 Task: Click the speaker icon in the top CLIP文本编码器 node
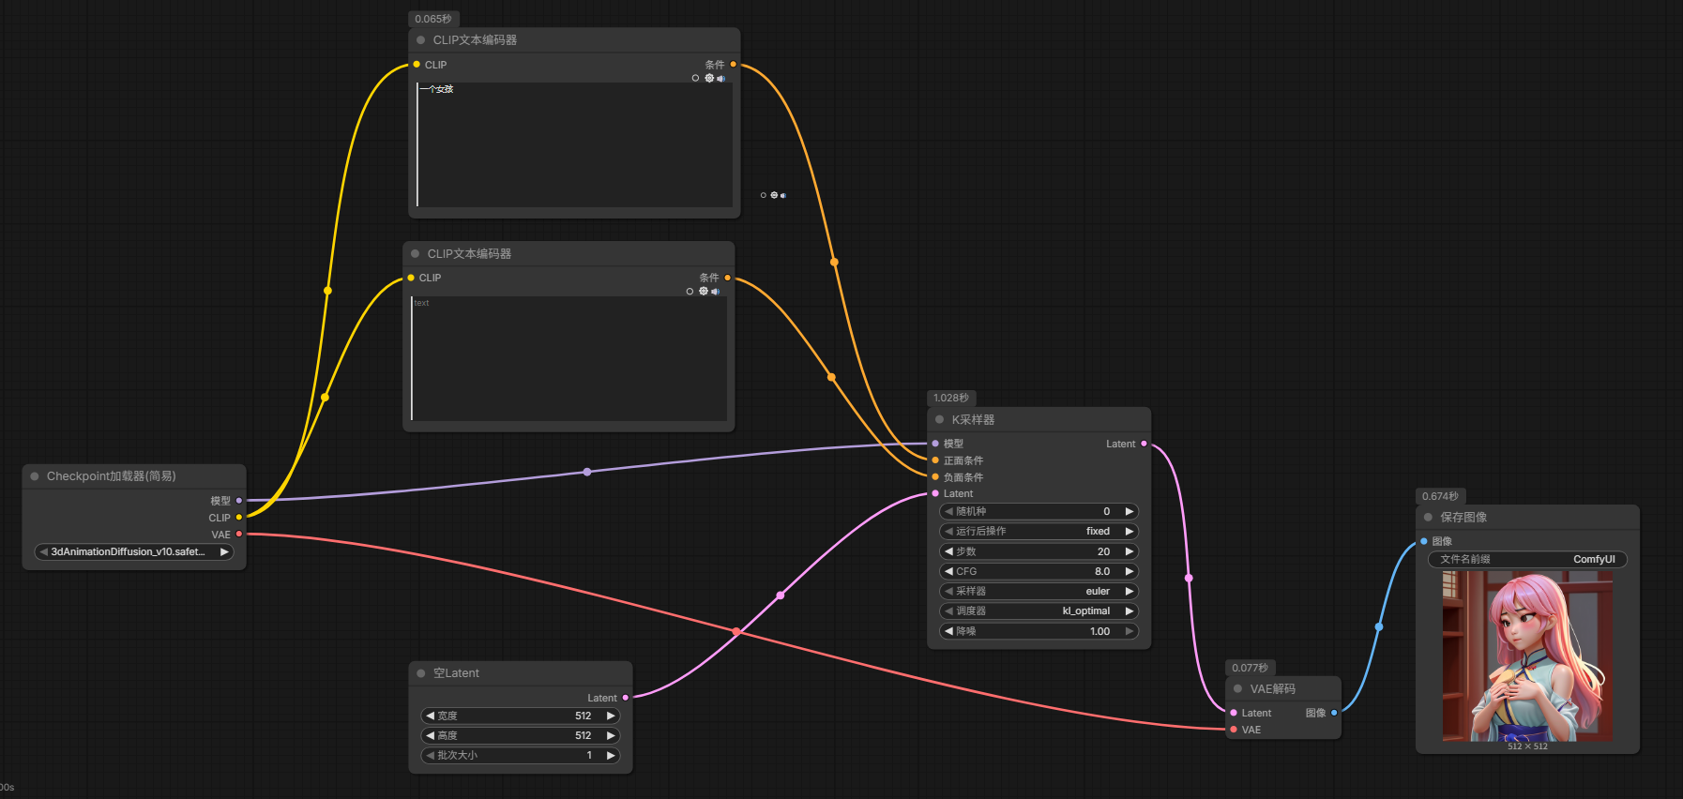coord(720,79)
